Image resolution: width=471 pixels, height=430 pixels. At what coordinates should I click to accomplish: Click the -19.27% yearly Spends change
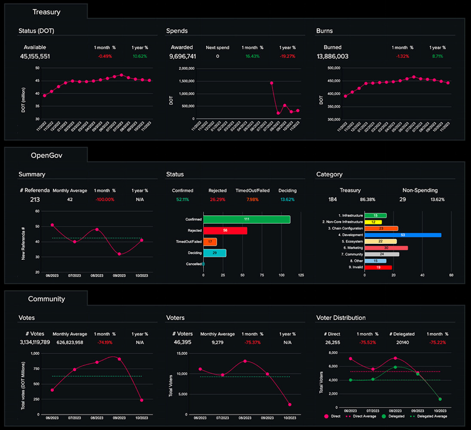(288, 56)
